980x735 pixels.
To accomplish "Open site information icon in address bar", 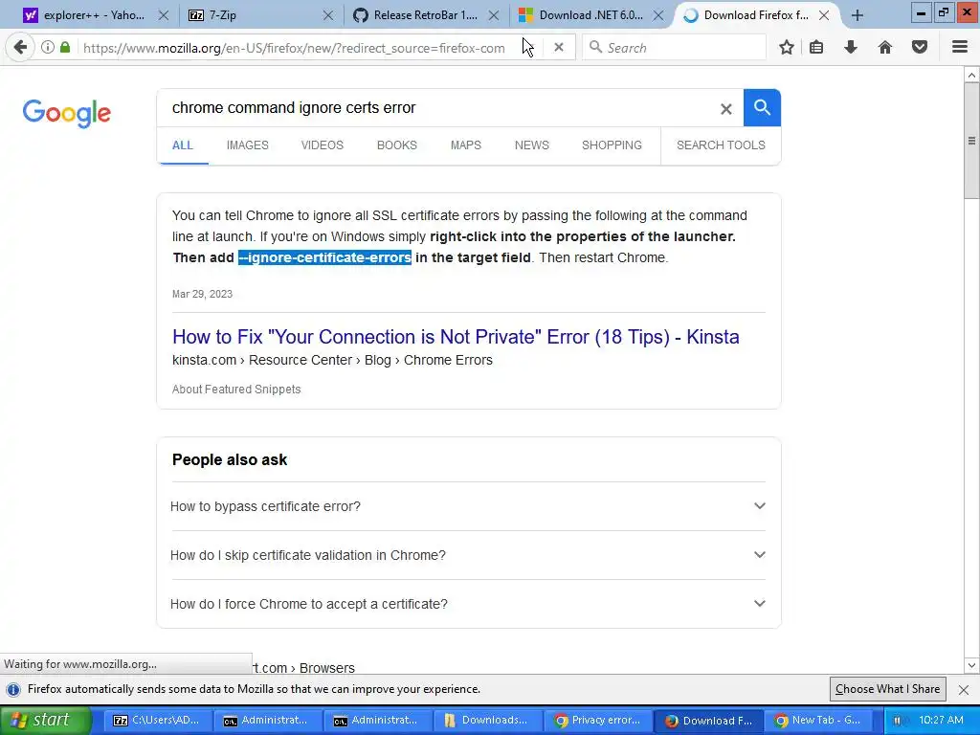I will coord(48,48).
